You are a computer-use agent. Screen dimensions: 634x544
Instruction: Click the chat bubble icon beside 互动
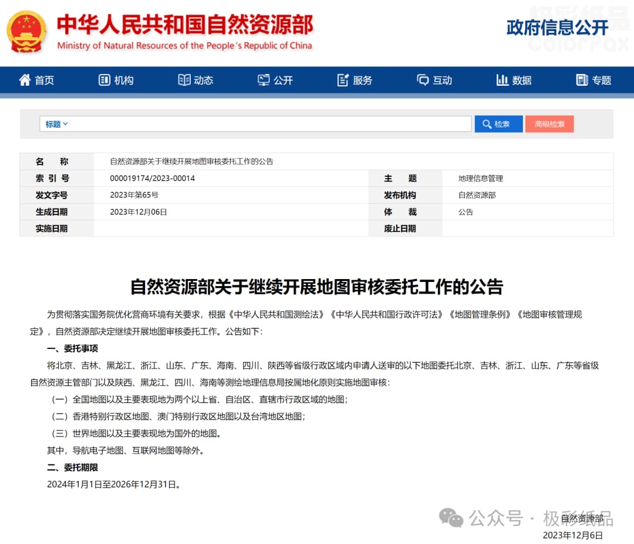click(423, 80)
